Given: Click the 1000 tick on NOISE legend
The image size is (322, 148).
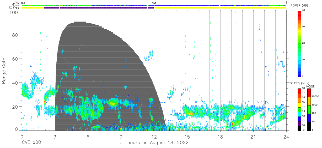Looking at the screenshot, I should coord(315,105).
